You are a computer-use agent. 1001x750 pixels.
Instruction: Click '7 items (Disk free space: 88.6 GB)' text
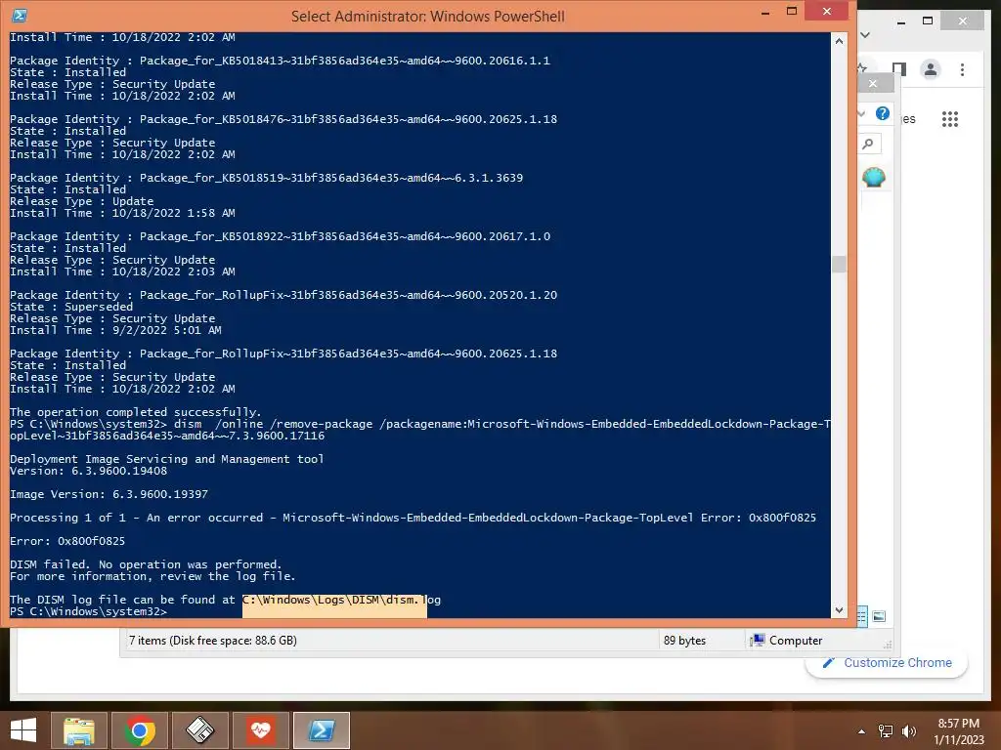(x=212, y=641)
